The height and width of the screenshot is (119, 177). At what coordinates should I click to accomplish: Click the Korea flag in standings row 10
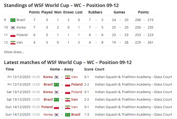[x=13, y=27]
